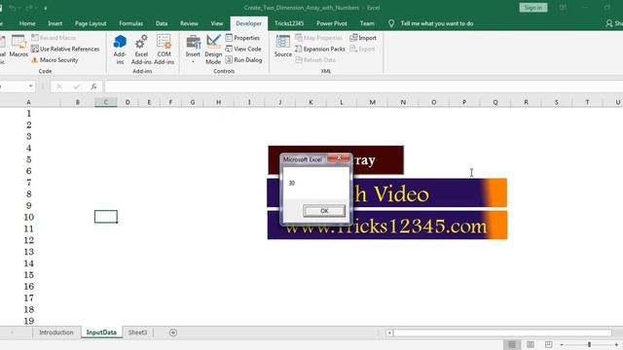Image resolution: width=623 pixels, height=350 pixels.
Task: Click the zoom in plus button
Action: click(616, 344)
